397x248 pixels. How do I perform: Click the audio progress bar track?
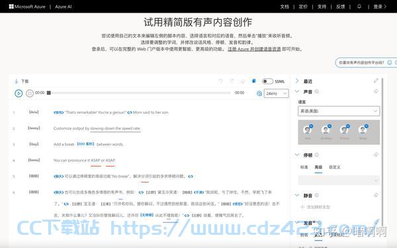point(141,93)
